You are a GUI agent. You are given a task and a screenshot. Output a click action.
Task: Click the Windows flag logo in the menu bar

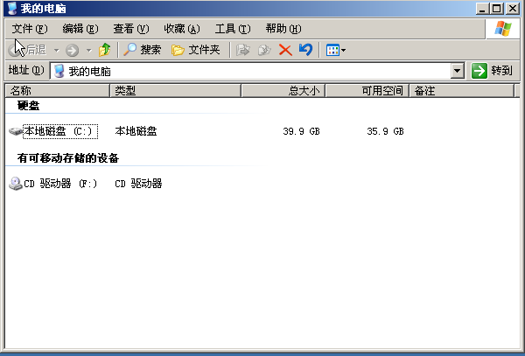503,29
